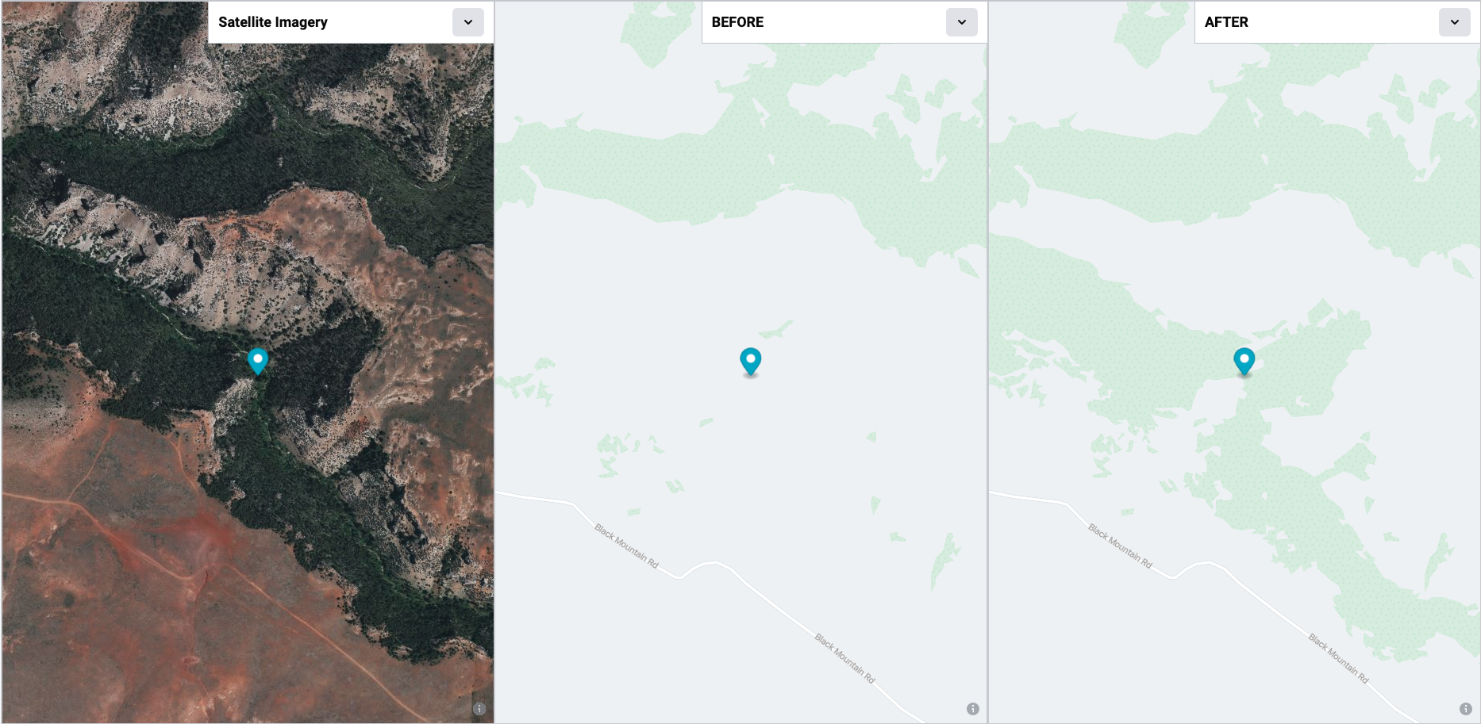Viewport: 1481px width, 724px height.
Task: Click the AFTER selector label
Action: click(1226, 22)
